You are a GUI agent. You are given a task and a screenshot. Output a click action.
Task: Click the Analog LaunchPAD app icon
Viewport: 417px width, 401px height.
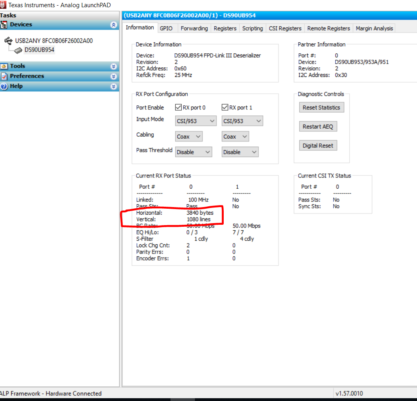click(3, 5)
